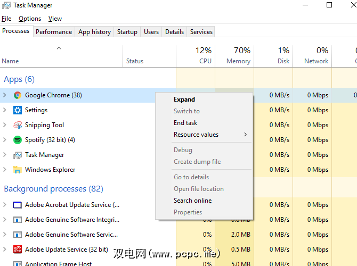Select the Spotify (32 bit) (4) row name
Image resolution: width=357 pixels, height=266 pixels.
pos(50,140)
